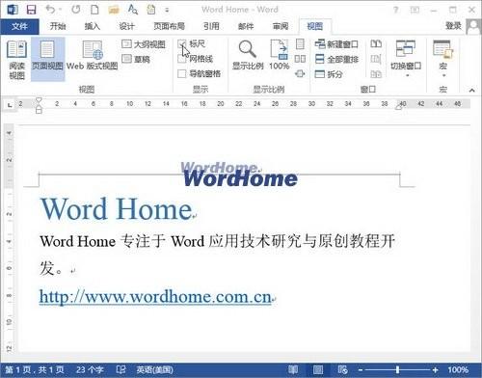The height and width of the screenshot is (378, 482).
Task: Open the 切换窗口 switch windows dropdown
Action: coord(406,59)
